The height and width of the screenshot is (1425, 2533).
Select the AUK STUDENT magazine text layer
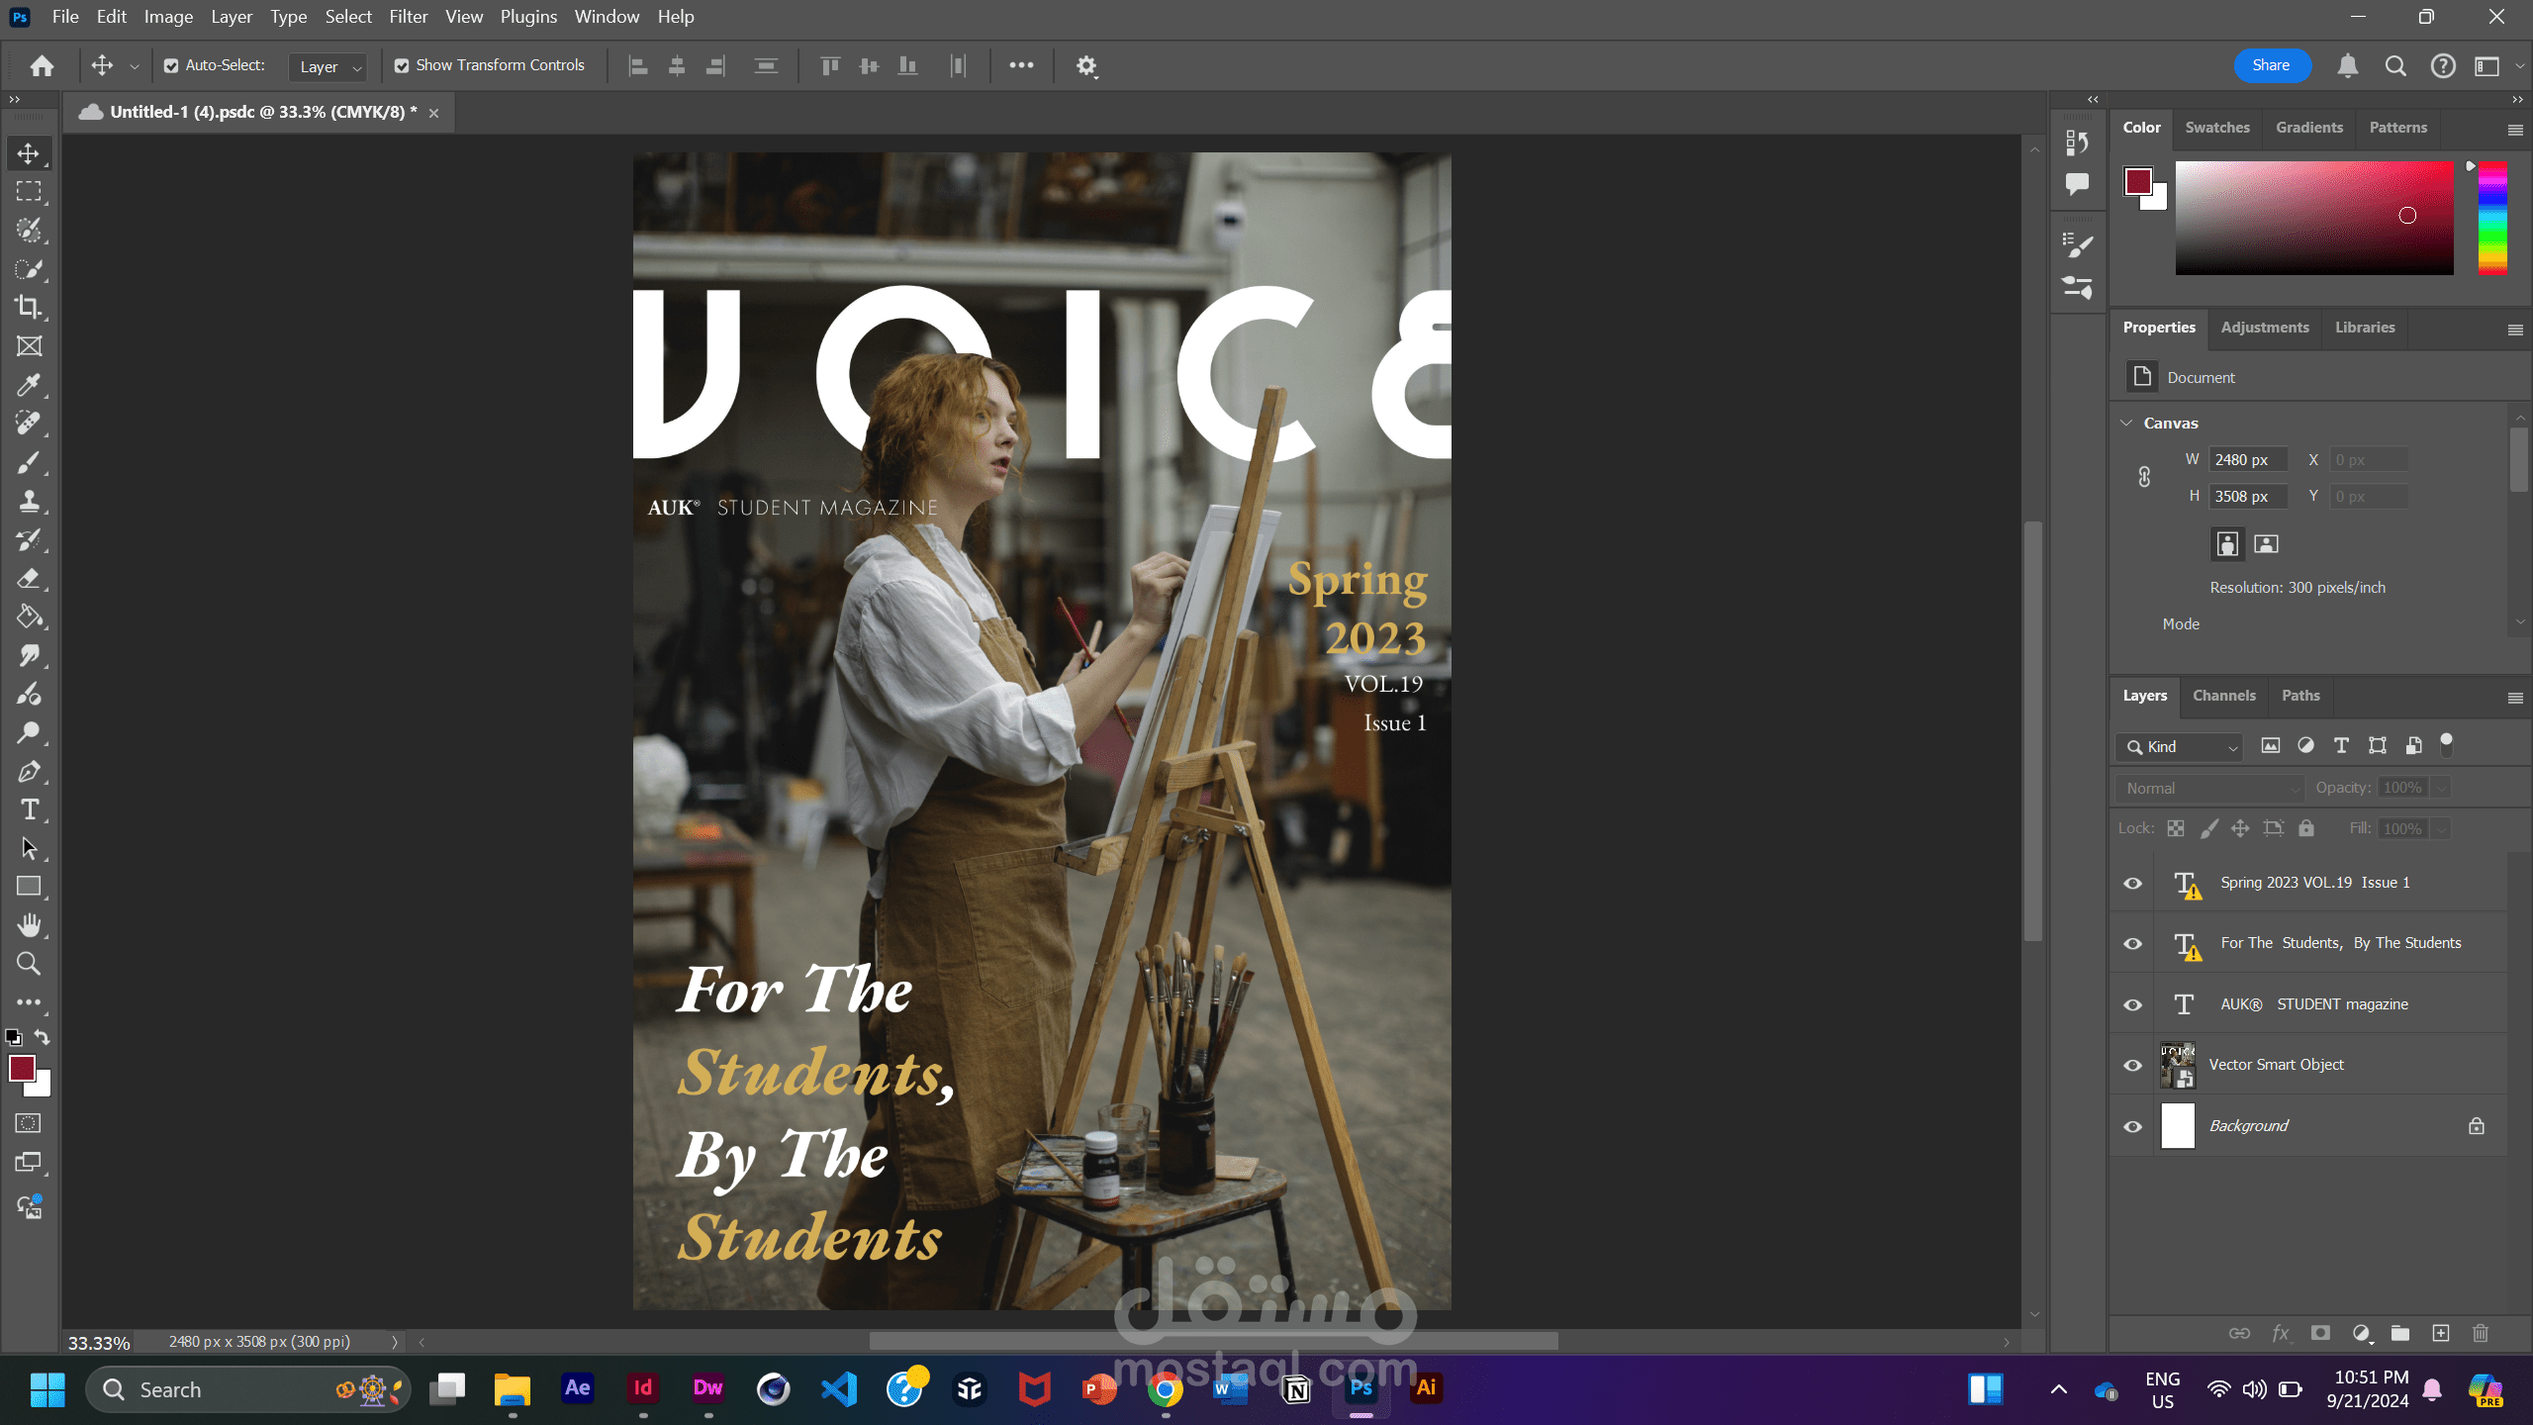2313,1004
